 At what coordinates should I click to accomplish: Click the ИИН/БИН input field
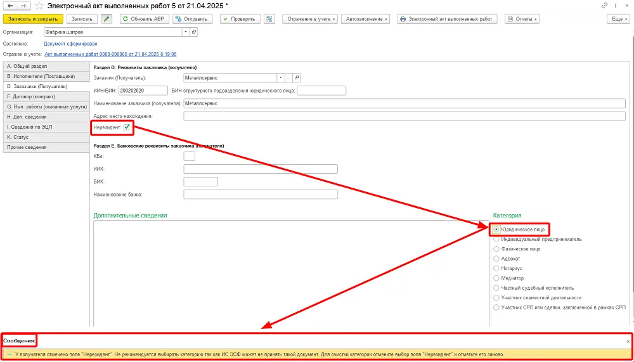143,91
